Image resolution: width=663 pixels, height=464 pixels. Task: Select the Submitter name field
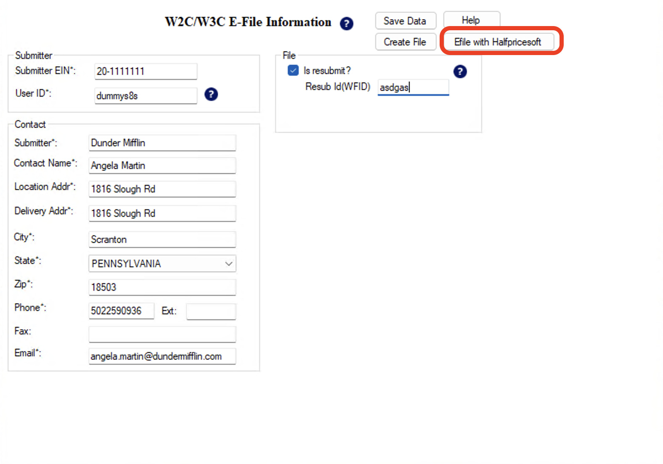[162, 143]
